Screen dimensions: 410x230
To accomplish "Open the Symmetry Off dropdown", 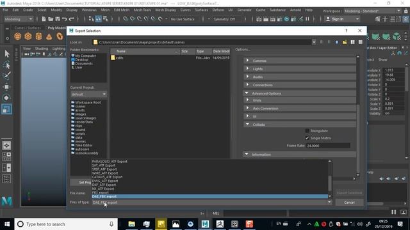I will [226, 19].
